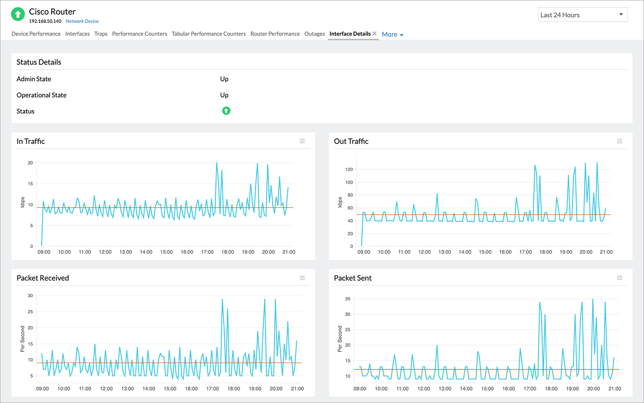Click the green device status icon beside Cisco Router
The image size is (644, 403).
coord(17,15)
